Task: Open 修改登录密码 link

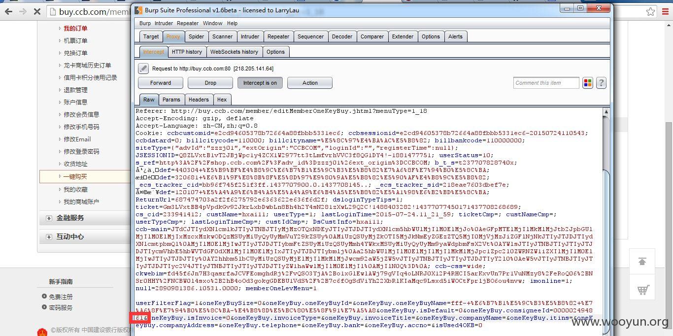Action: 81,152
